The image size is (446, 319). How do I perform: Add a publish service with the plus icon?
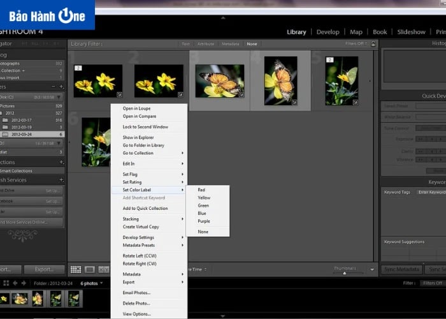[x=61, y=180]
